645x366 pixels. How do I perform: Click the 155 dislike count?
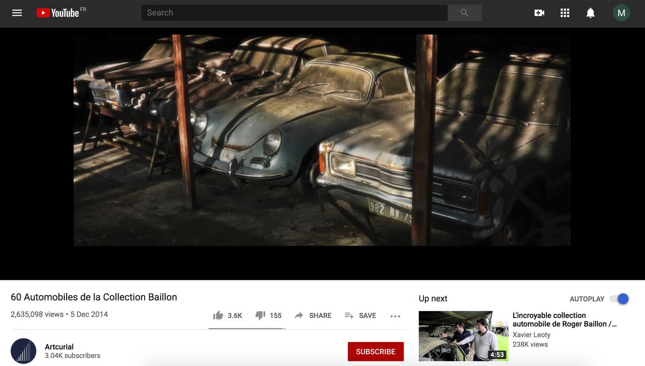[x=276, y=316]
